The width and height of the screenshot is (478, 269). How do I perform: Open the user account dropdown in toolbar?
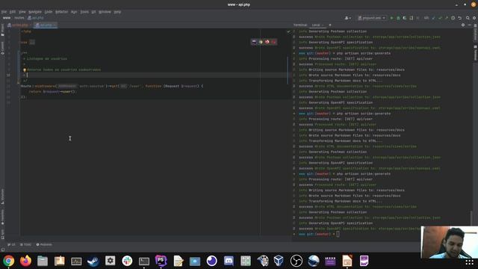[347, 18]
